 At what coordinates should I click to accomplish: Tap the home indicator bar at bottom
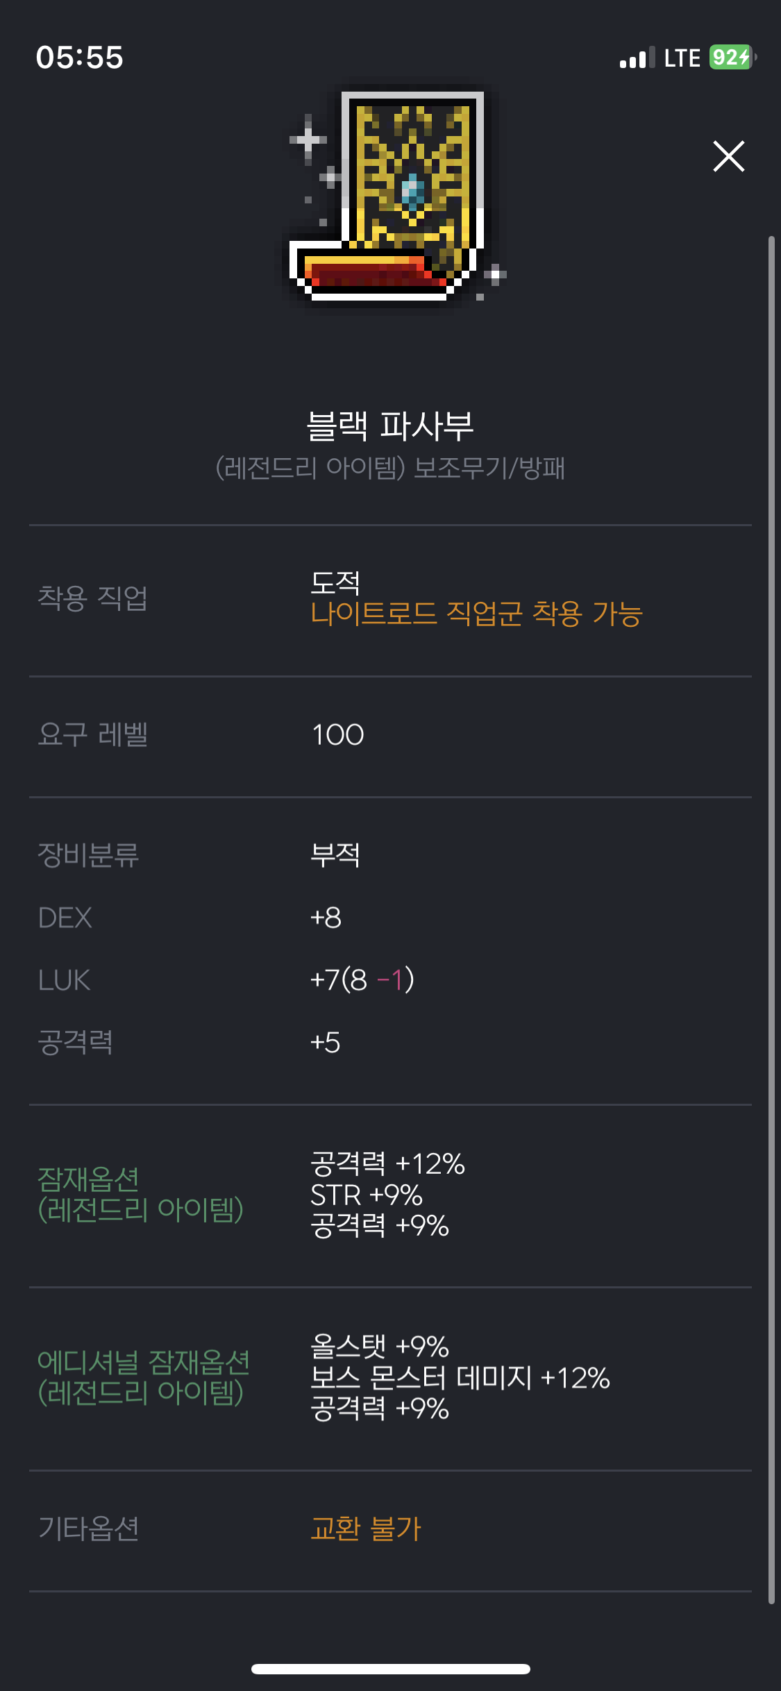click(x=391, y=1669)
